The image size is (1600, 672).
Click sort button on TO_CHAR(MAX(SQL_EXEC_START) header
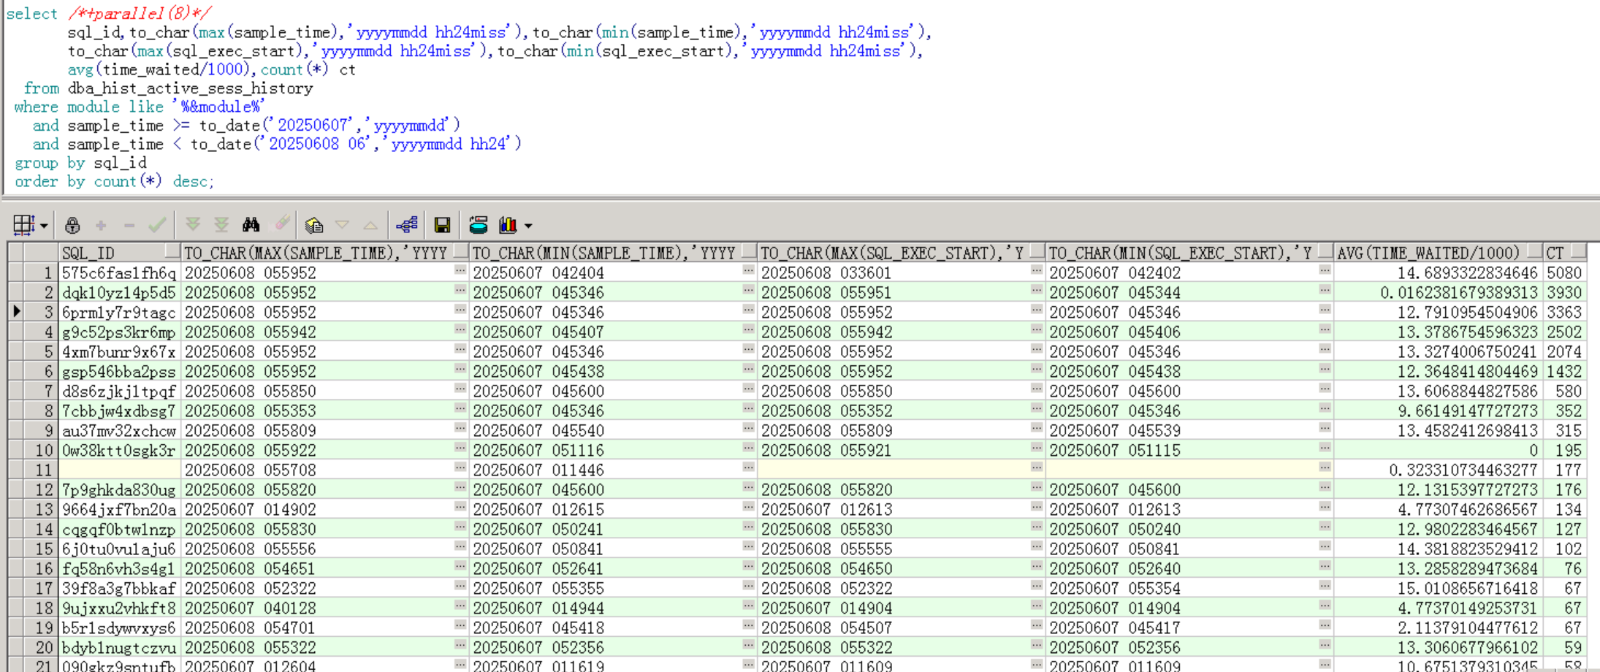tap(1037, 252)
